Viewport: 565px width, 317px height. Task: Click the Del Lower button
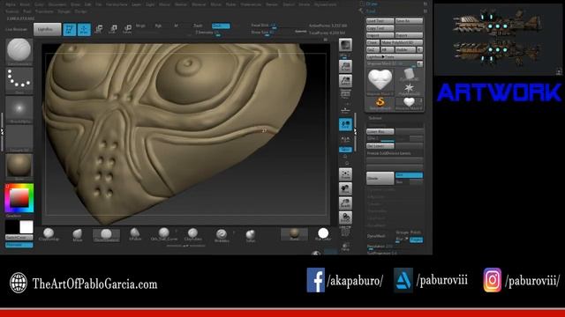point(380,146)
